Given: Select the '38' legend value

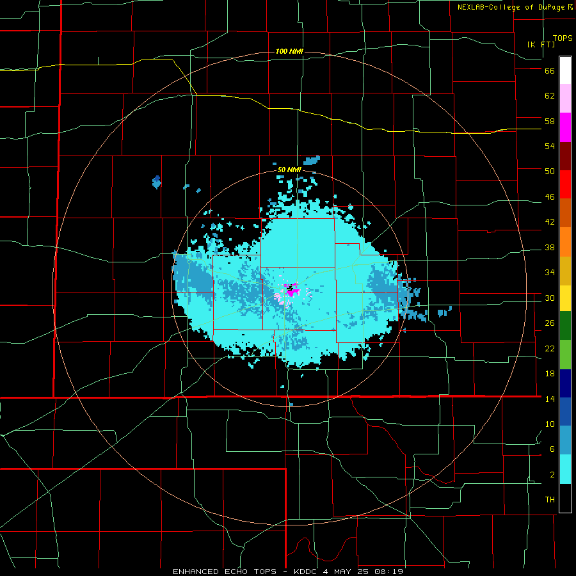Looking at the screenshot, I should pos(550,247).
